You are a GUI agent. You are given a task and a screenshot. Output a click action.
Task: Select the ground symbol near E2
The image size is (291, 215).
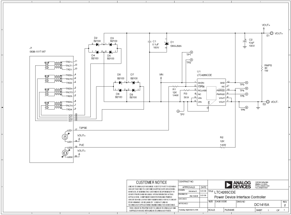click(x=258, y=108)
